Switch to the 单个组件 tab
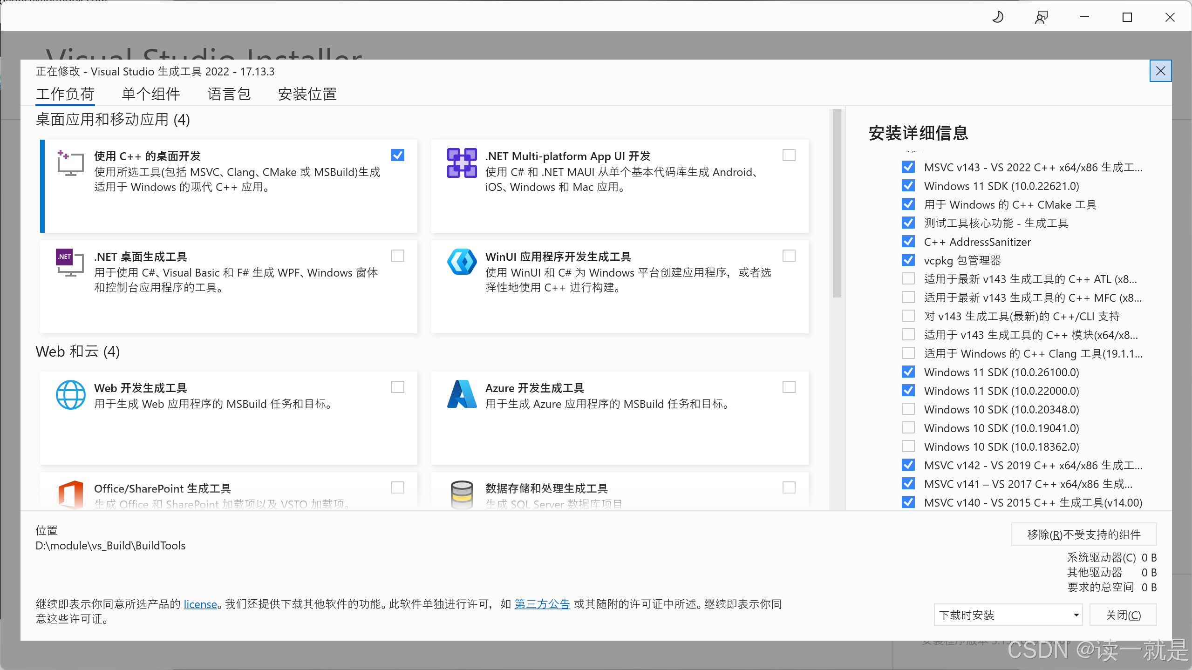 coord(150,94)
